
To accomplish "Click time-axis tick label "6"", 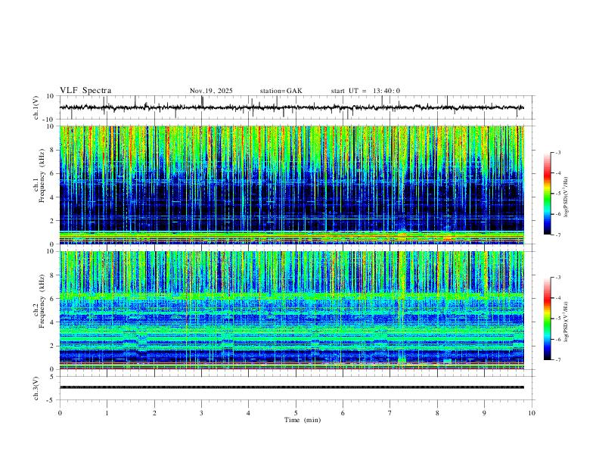I will coord(343,413).
